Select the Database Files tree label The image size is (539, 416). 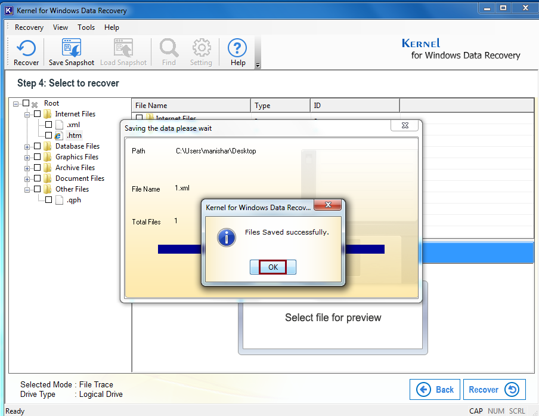78,146
